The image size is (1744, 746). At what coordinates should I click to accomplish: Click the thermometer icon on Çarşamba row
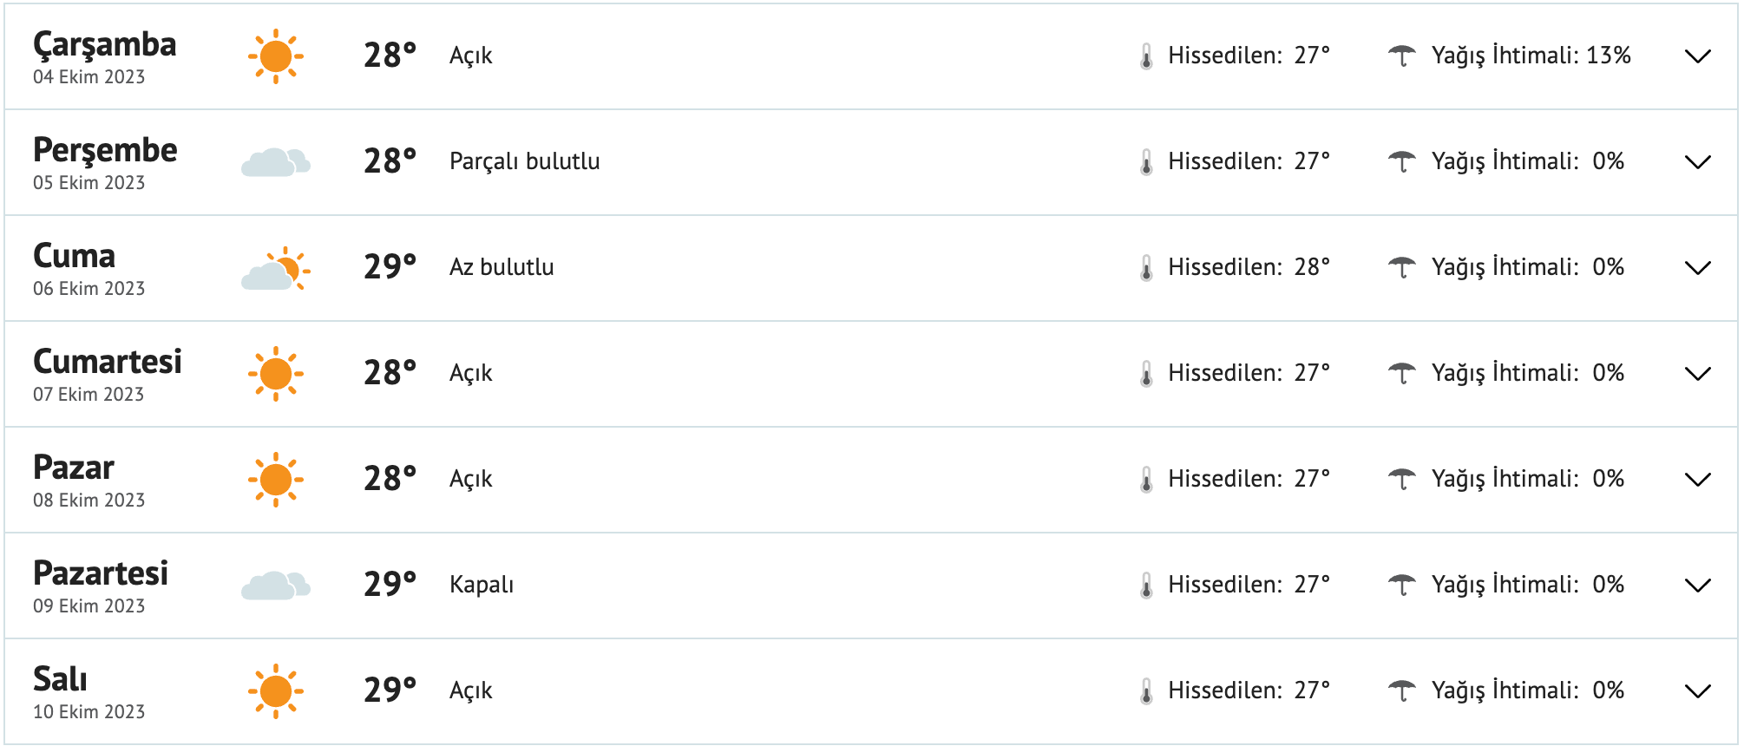[1147, 55]
